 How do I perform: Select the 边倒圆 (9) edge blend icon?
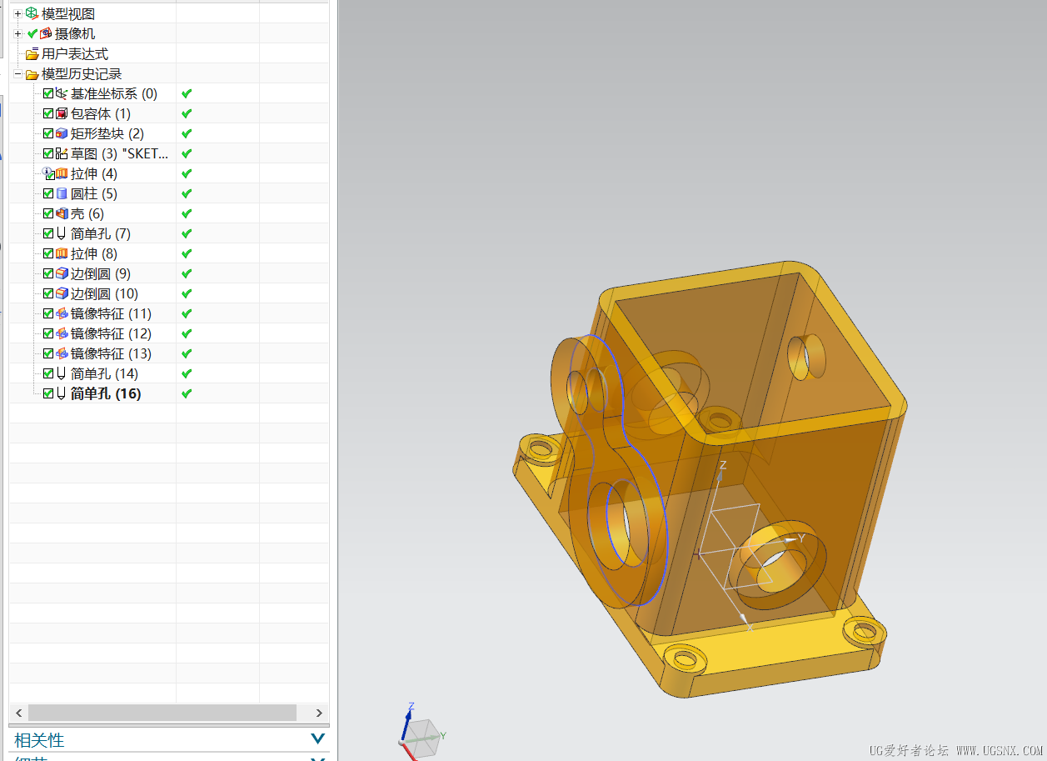click(x=62, y=273)
